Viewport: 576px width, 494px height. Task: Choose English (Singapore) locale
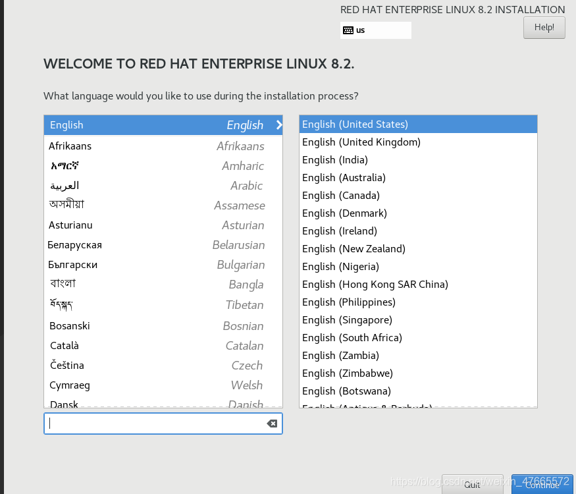click(x=418, y=319)
